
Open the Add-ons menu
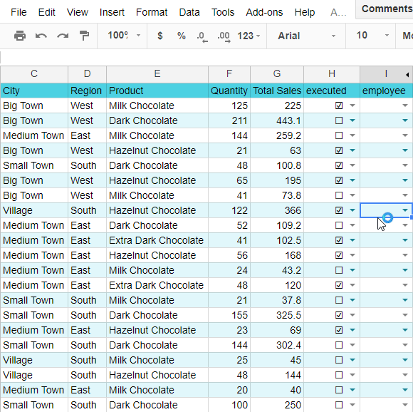[264, 12]
